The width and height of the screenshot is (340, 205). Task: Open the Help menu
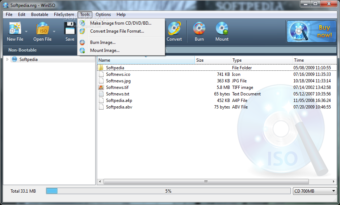click(121, 15)
